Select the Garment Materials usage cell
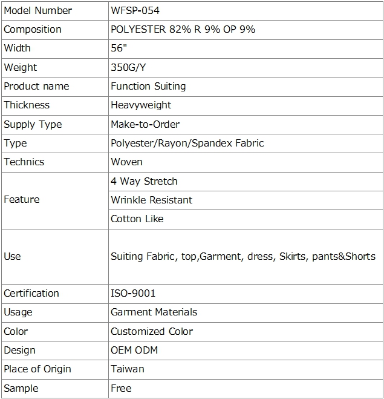 pos(246,313)
